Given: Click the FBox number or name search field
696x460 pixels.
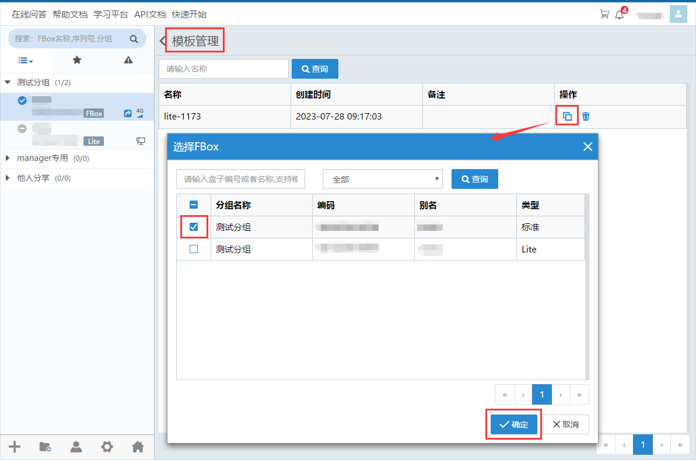Looking at the screenshot, I should point(240,179).
